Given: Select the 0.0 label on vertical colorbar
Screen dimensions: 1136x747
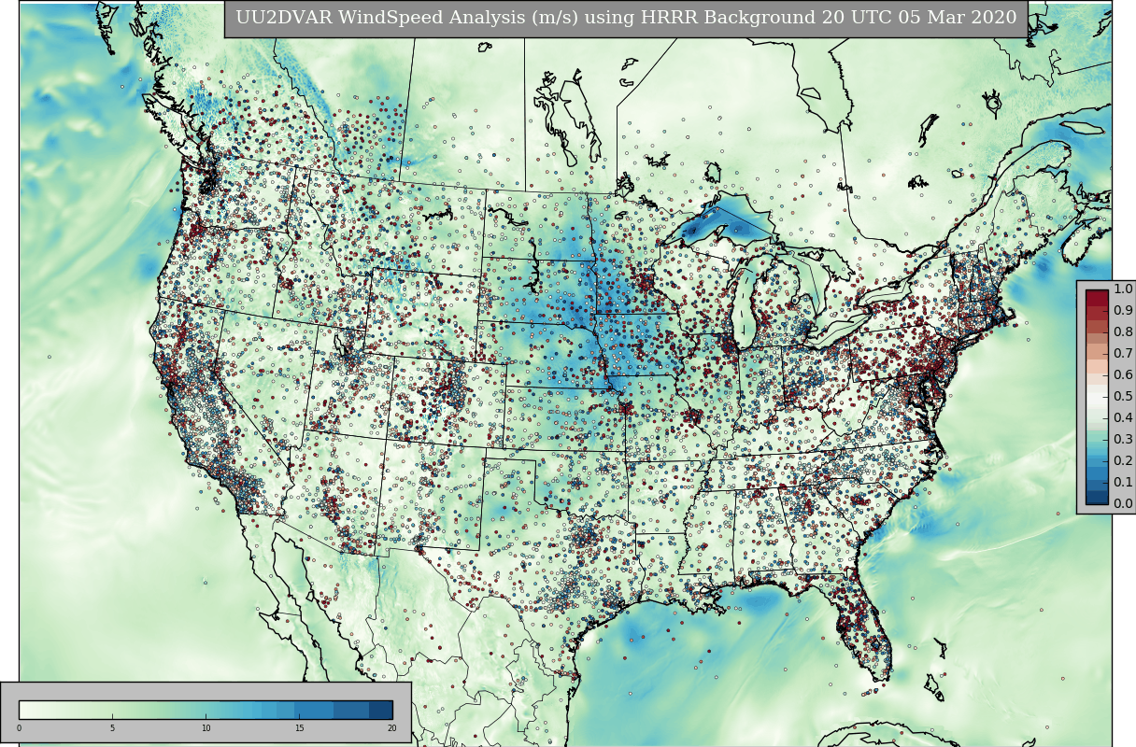Looking at the screenshot, I should pos(1123,503).
